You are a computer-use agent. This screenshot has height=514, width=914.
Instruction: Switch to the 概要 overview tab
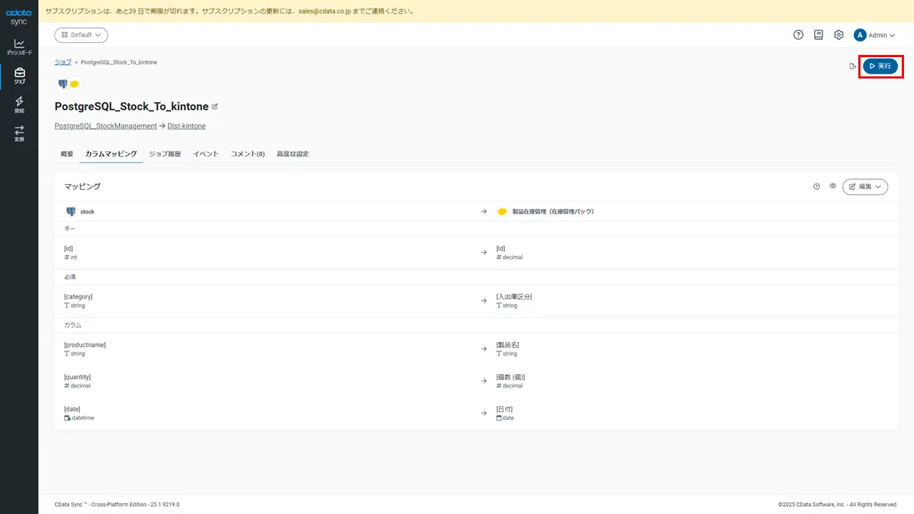click(x=67, y=153)
